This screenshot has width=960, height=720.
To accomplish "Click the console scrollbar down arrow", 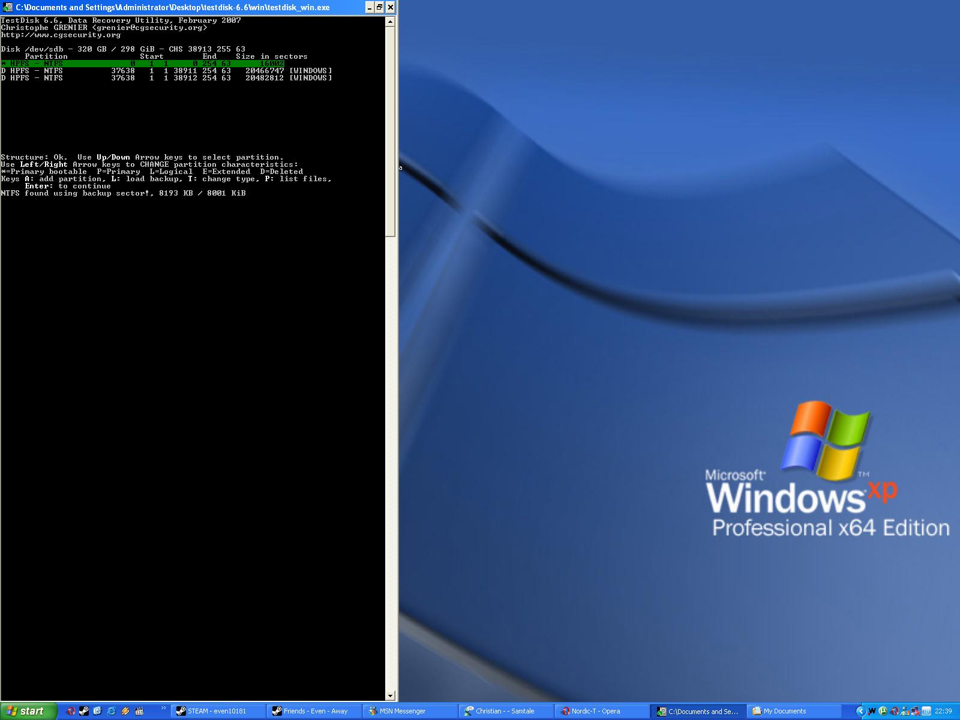I will [x=390, y=696].
